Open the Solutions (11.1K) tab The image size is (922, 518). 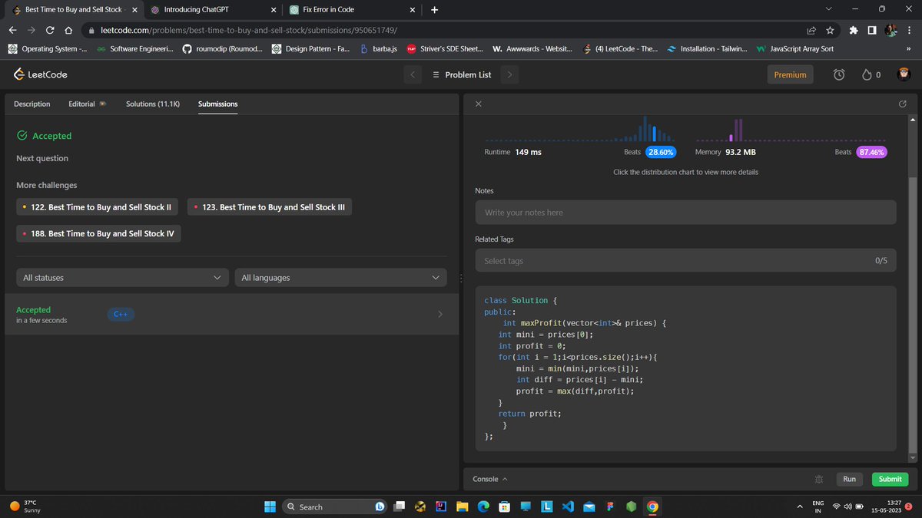[153, 104]
